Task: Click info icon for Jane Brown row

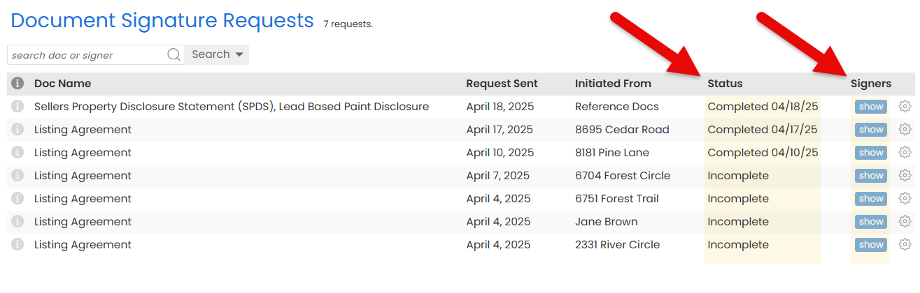Action: click(x=17, y=221)
